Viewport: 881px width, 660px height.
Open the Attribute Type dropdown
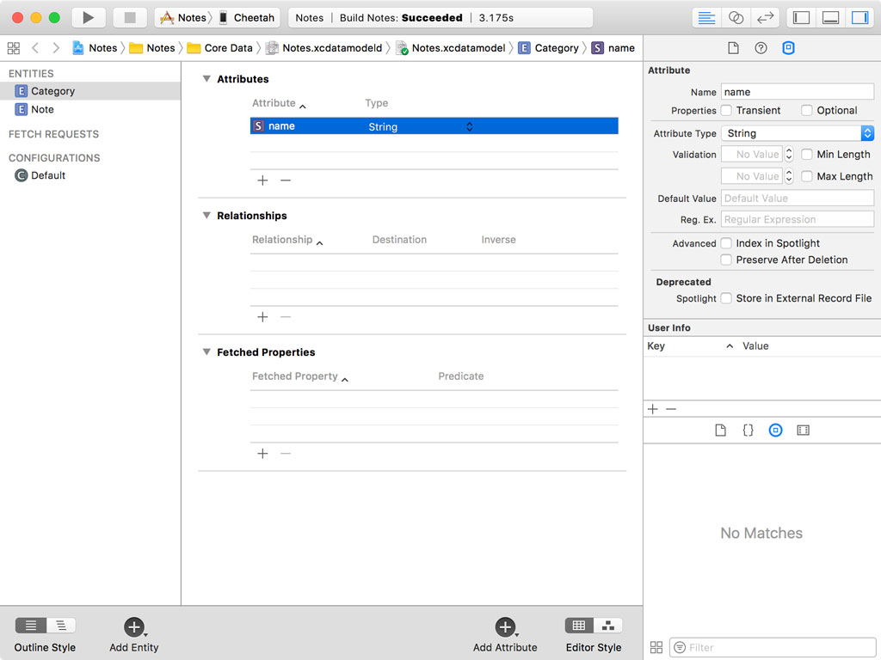click(798, 133)
